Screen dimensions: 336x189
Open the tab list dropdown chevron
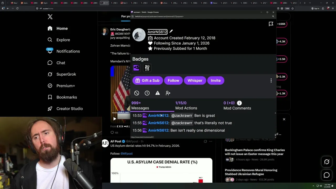[x=310, y=3]
